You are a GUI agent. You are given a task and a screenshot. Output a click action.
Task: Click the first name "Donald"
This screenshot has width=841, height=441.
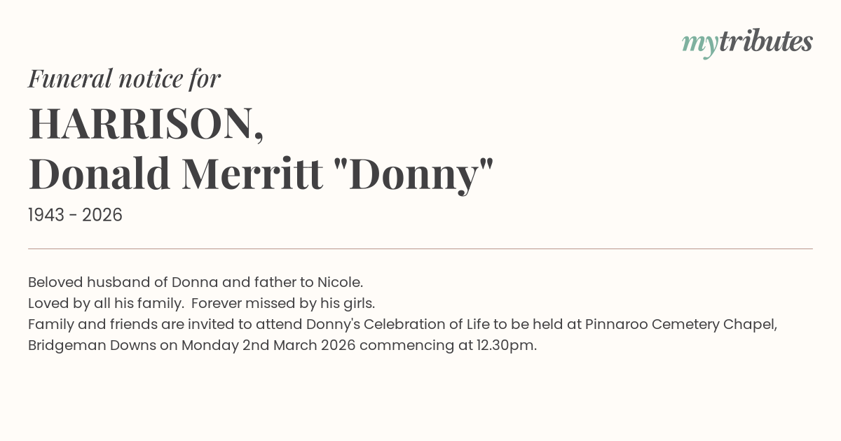coord(100,174)
